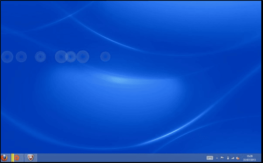Open Firefox from the taskbar
This screenshot has width=263, height=163.
4,158
